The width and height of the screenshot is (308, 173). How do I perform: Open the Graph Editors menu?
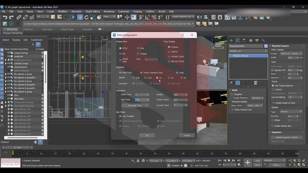pyautogui.click(x=92, y=12)
